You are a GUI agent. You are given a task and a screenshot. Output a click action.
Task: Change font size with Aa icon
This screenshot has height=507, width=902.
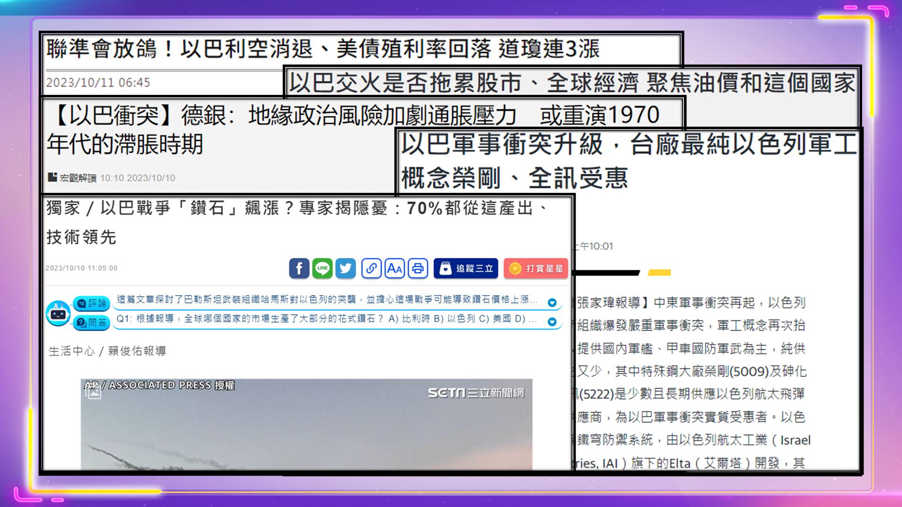(395, 269)
